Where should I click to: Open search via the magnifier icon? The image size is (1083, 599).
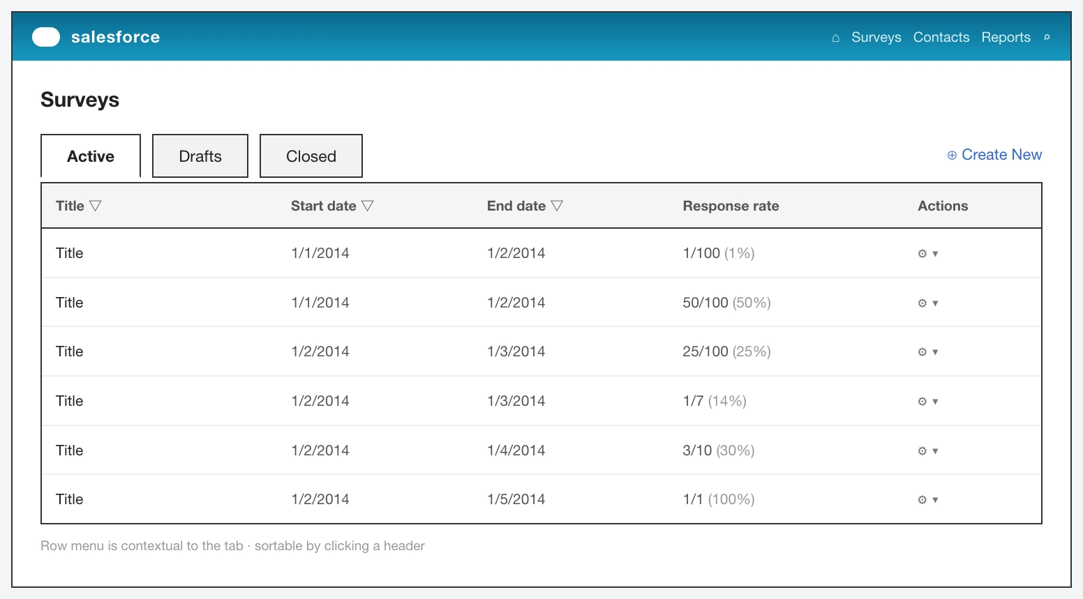coord(1047,38)
